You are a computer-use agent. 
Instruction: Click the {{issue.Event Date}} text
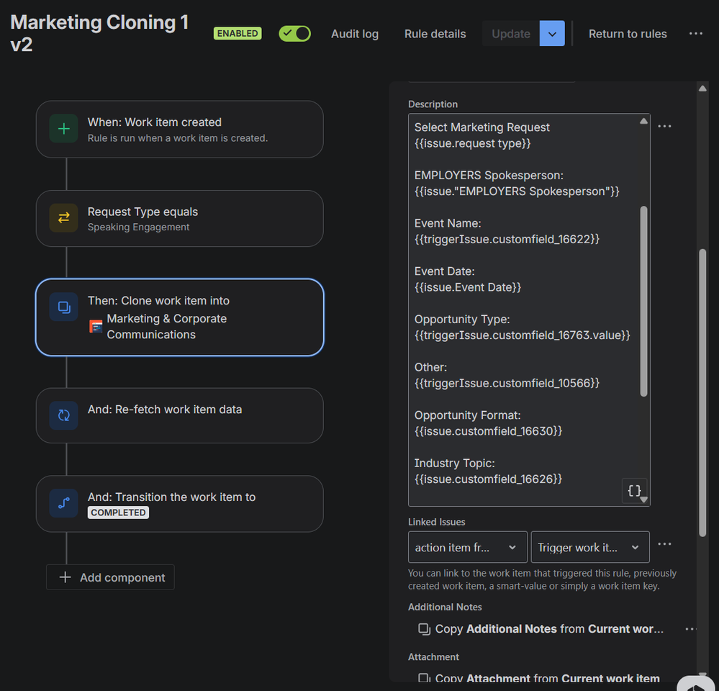(x=468, y=287)
